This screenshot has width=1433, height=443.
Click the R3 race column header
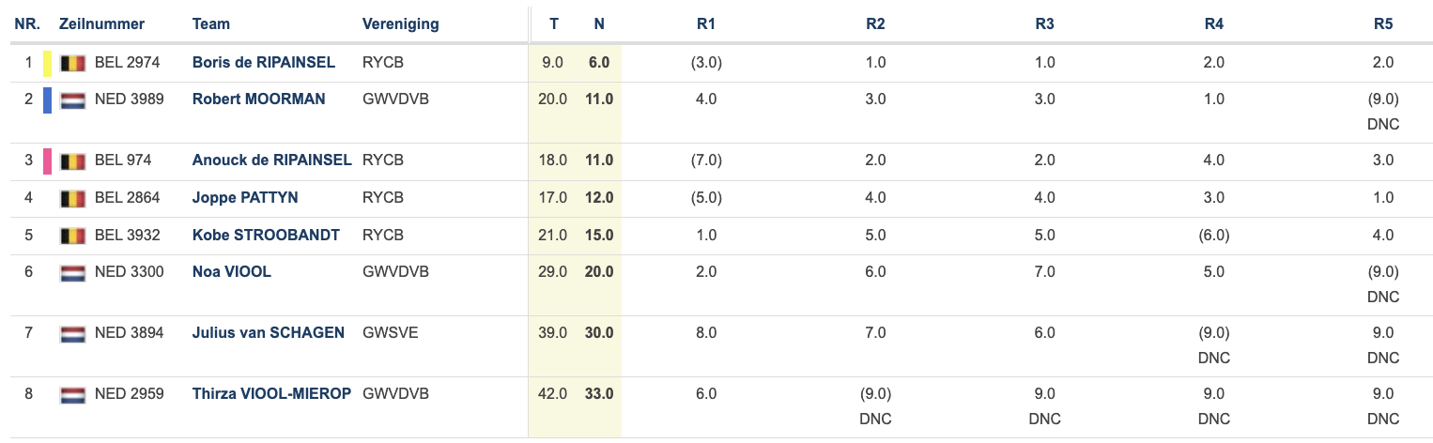point(1044,24)
